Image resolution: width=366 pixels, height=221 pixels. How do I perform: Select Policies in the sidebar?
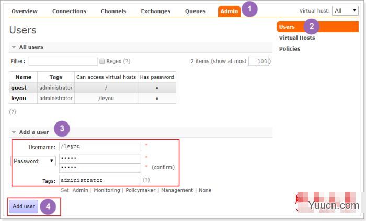point(290,49)
